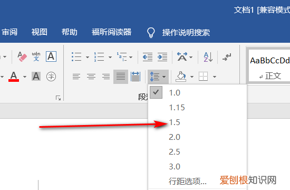Screen dimensions: 290x190
Task: Open the Asian layout tool
Action: click(182, 56)
